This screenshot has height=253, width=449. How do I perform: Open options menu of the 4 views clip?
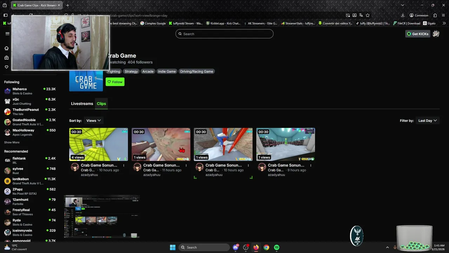[124, 165]
